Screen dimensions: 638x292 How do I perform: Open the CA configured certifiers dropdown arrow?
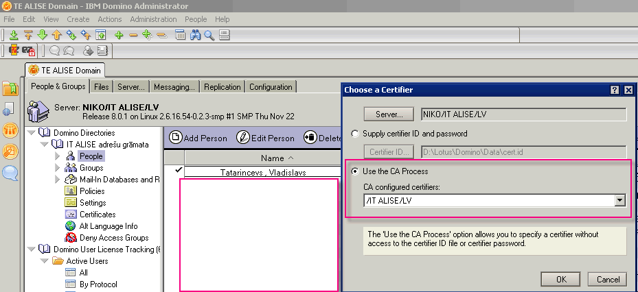tap(620, 200)
